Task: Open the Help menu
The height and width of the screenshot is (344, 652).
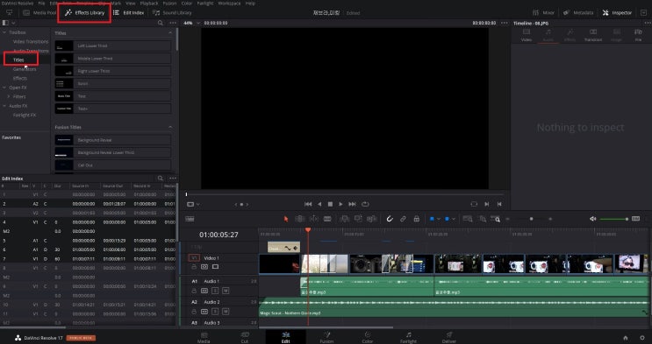Action: (250, 3)
